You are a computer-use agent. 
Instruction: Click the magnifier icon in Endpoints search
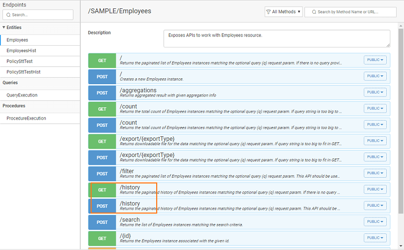pos(8,15)
